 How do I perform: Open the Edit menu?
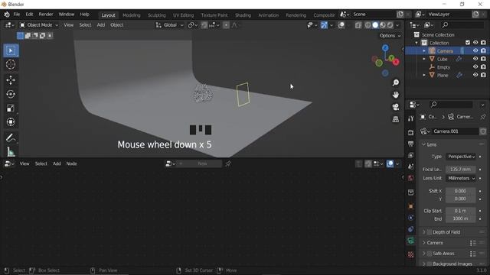[x=29, y=15]
